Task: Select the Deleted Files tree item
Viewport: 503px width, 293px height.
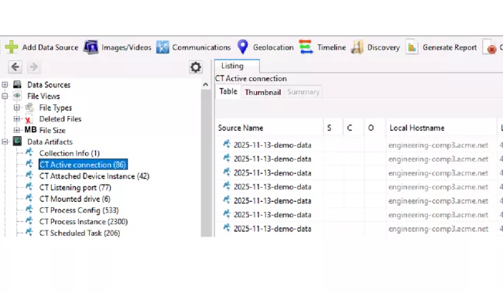Action: point(60,119)
